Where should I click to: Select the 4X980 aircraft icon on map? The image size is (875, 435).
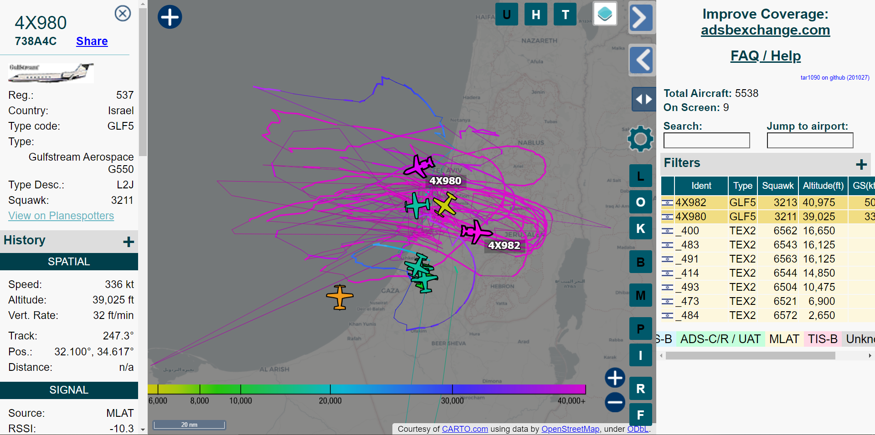click(419, 166)
